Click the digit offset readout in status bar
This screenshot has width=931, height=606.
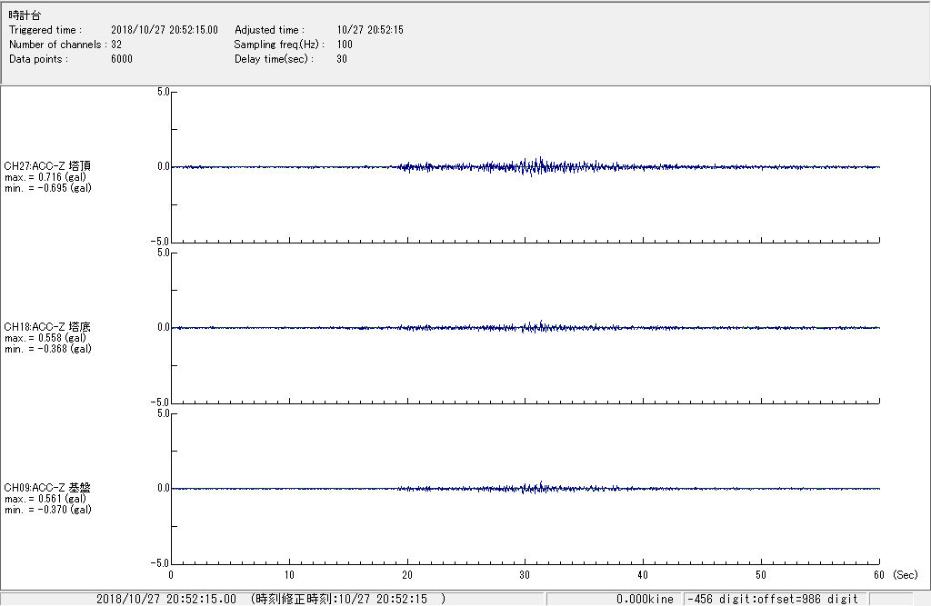[x=773, y=599]
